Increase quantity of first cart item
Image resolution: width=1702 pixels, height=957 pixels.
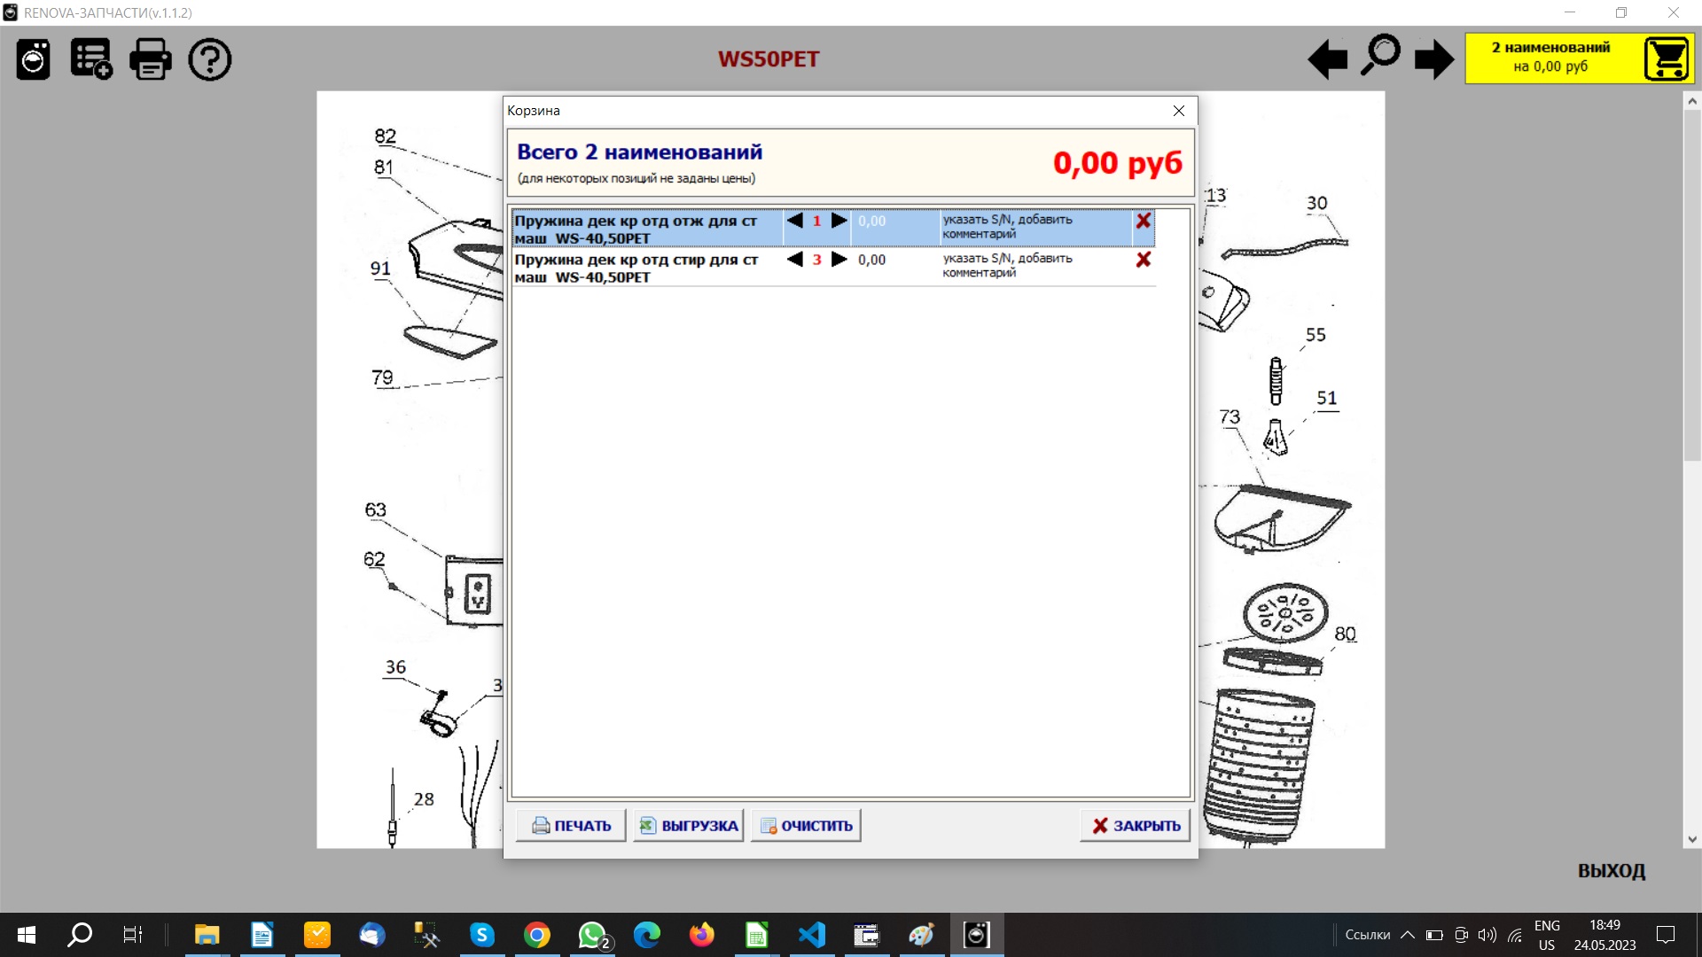(839, 221)
